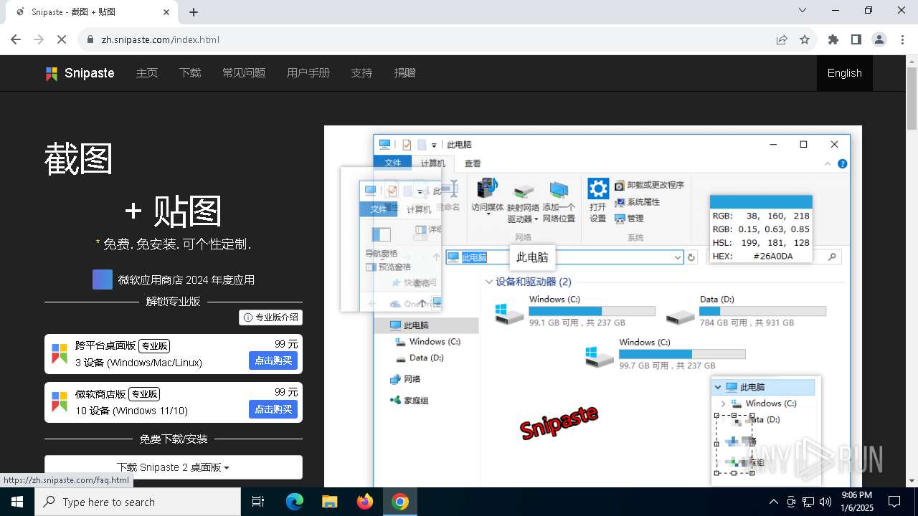The width and height of the screenshot is (918, 516).
Task: Open a new tab with the plus button
Action: 194,12
